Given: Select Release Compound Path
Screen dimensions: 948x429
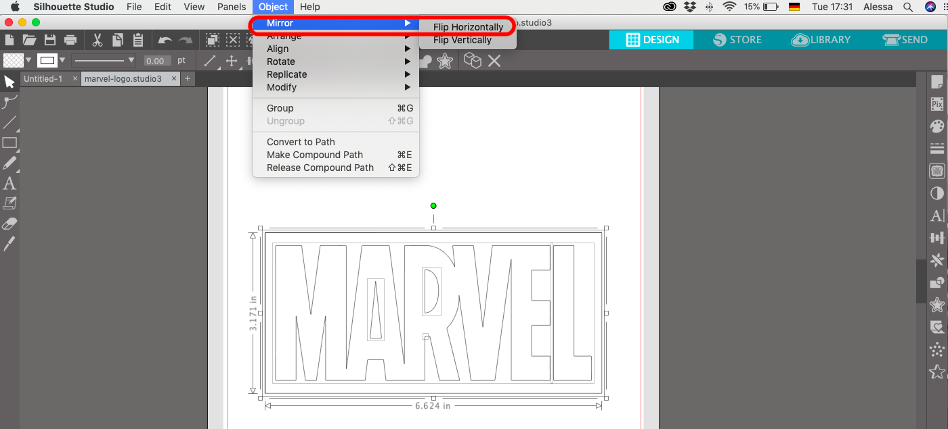Looking at the screenshot, I should [x=336, y=168].
